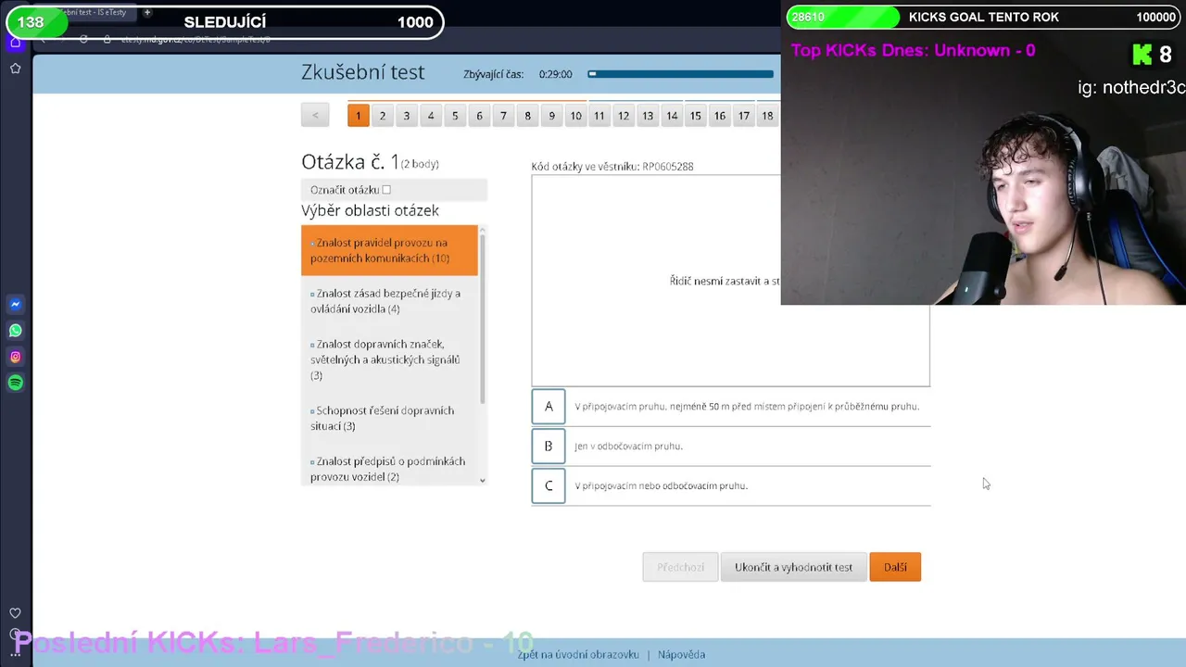Image resolution: width=1186 pixels, height=667 pixels.
Task: Jump to question 8
Action: tap(527, 116)
